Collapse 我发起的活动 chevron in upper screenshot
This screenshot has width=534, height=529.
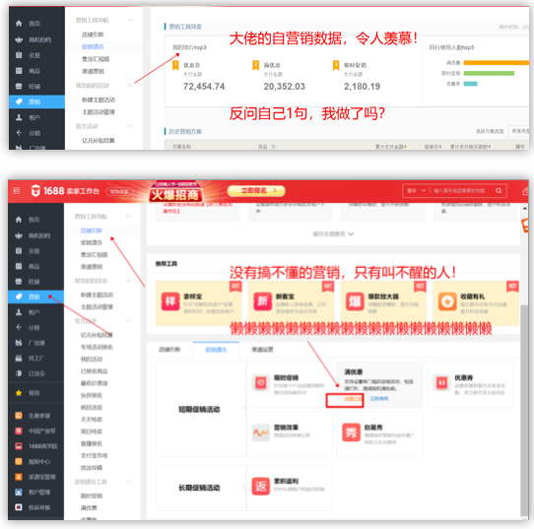(x=130, y=85)
